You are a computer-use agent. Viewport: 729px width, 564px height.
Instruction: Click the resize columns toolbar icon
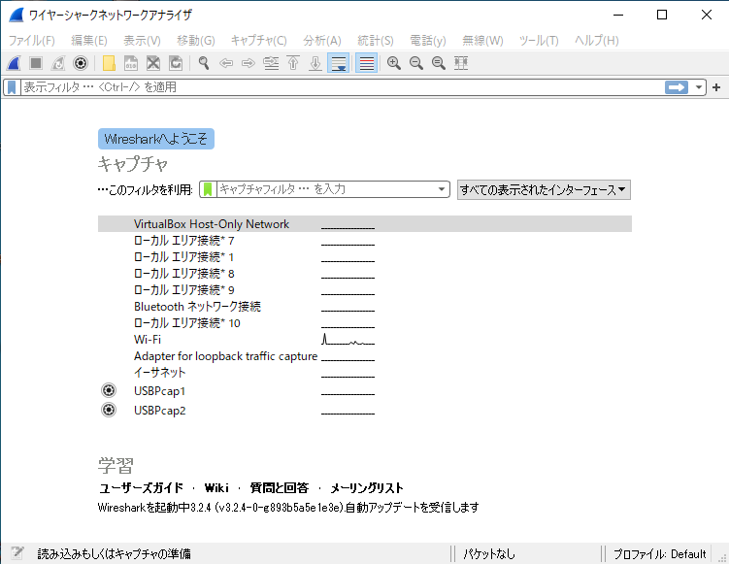point(461,63)
